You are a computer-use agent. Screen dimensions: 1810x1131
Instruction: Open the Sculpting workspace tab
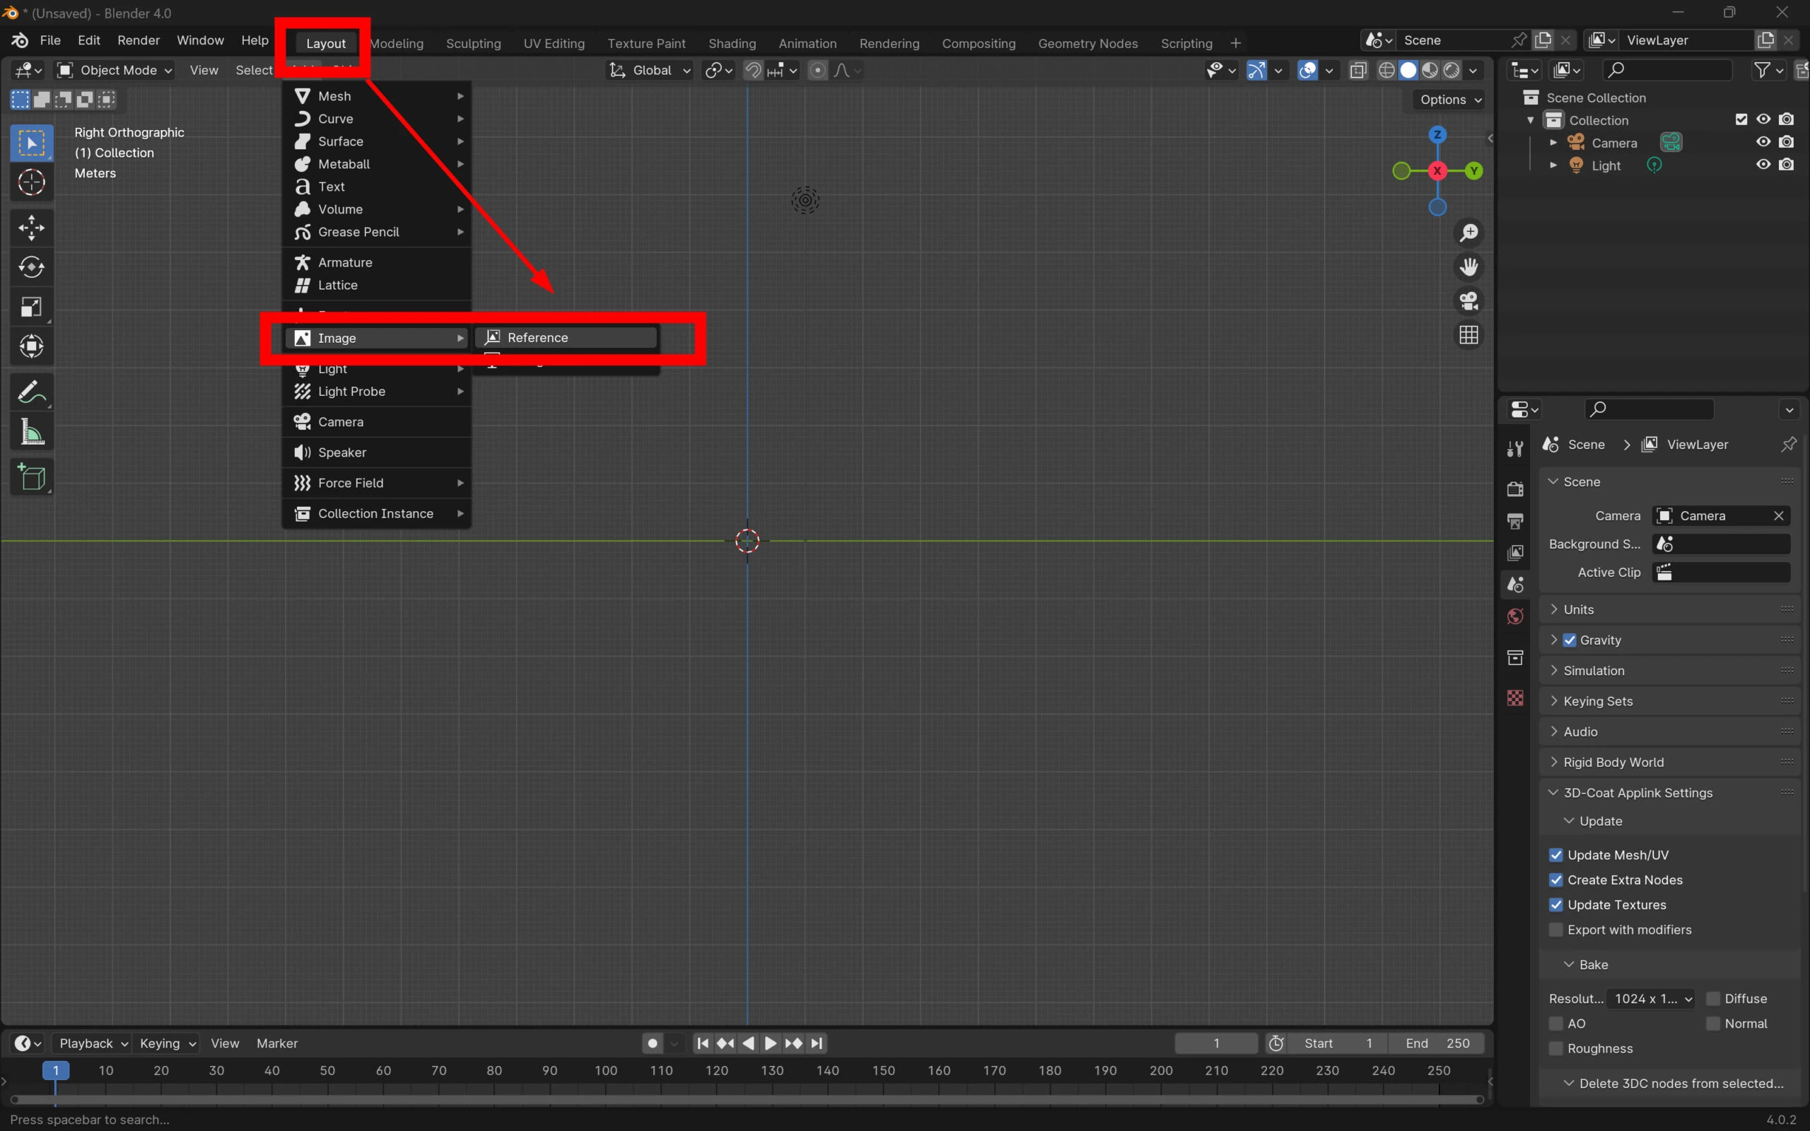473,43
